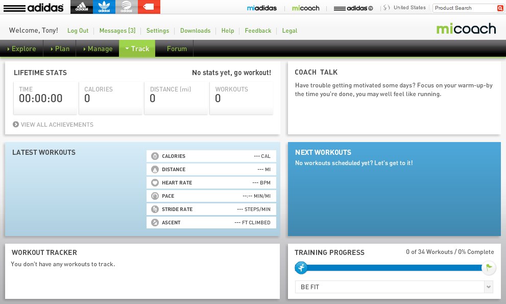This screenshot has width=506, height=304.
Task: Click the Distance icon in Latest Workouts
Action: pyautogui.click(x=155, y=169)
